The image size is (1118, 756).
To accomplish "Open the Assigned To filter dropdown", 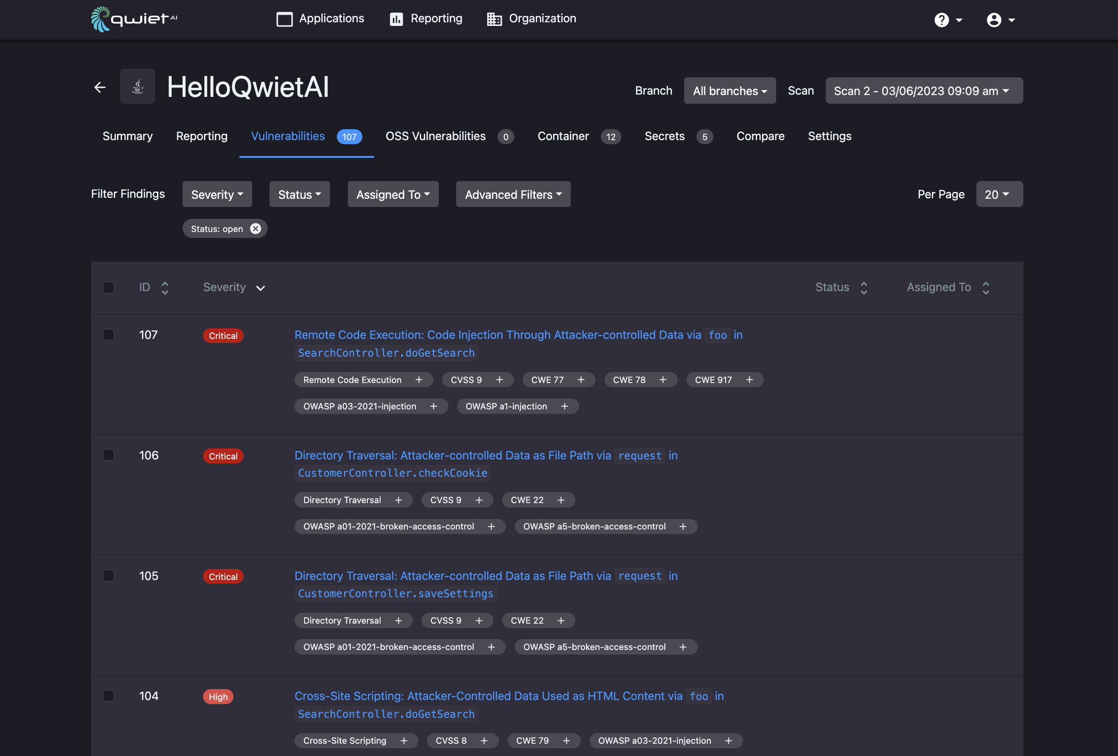I will click(x=393, y=194).
